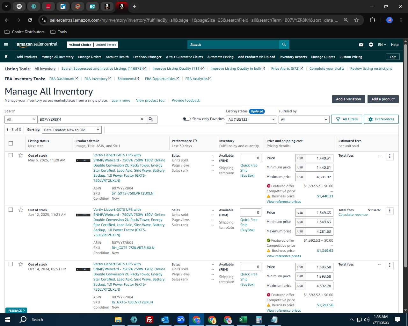Click the Performance info icon

click(195, 141)
